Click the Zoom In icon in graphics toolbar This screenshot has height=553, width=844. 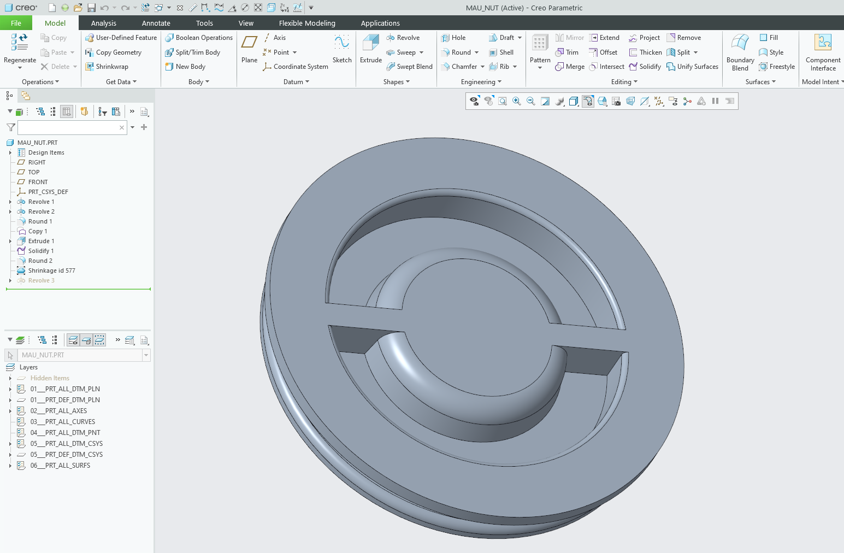point(516,101)
